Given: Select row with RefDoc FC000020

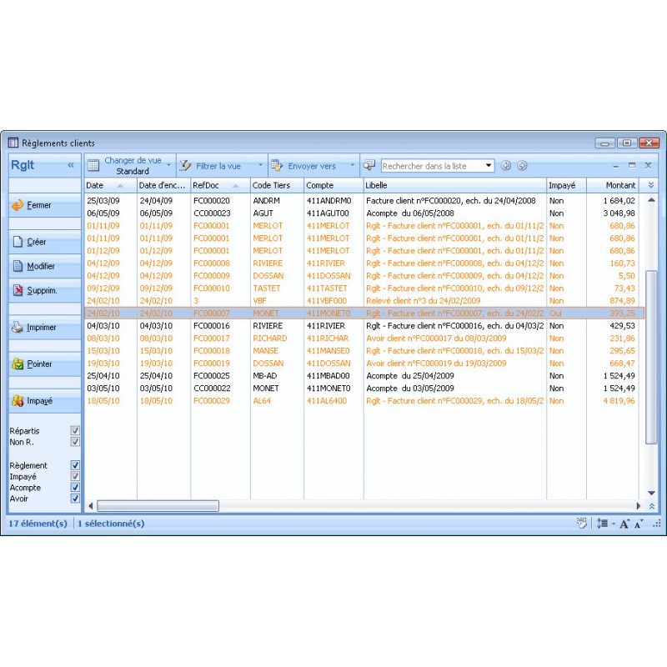Looking at the screenshot, I should click(x=364, y=201).
